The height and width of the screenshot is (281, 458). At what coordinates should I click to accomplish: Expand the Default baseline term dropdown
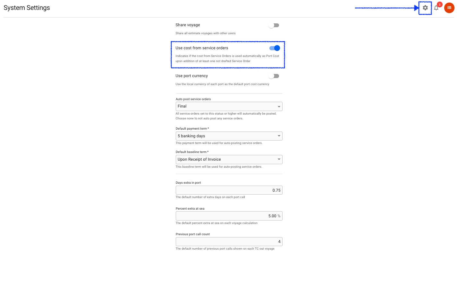(x=229, y=159)
